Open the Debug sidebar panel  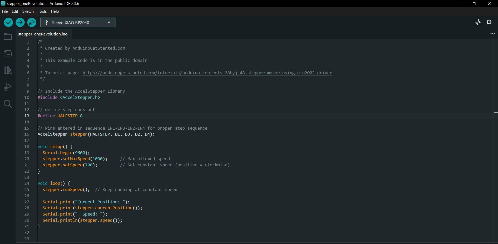coord(8,87)
